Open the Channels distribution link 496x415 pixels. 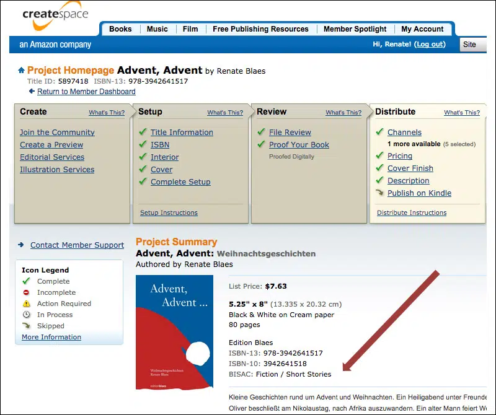tap(405, 132)
